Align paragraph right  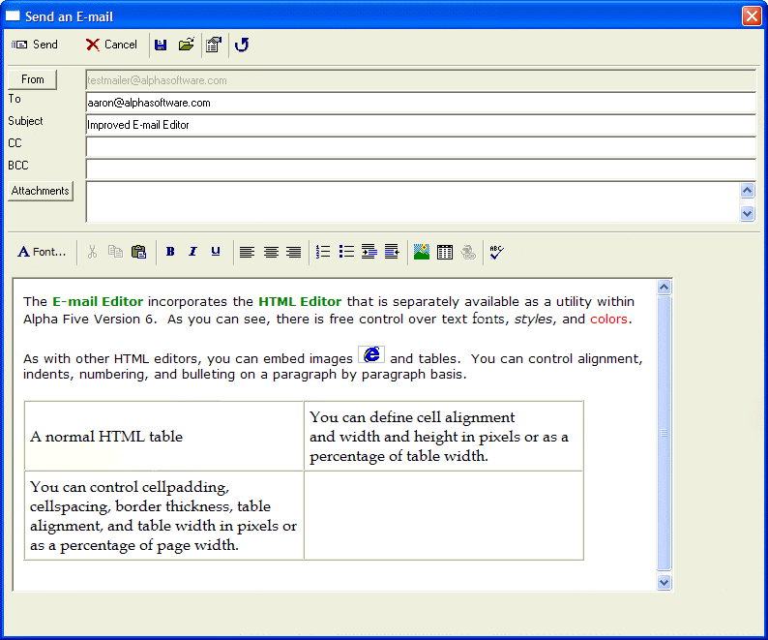tap(294, 252)
